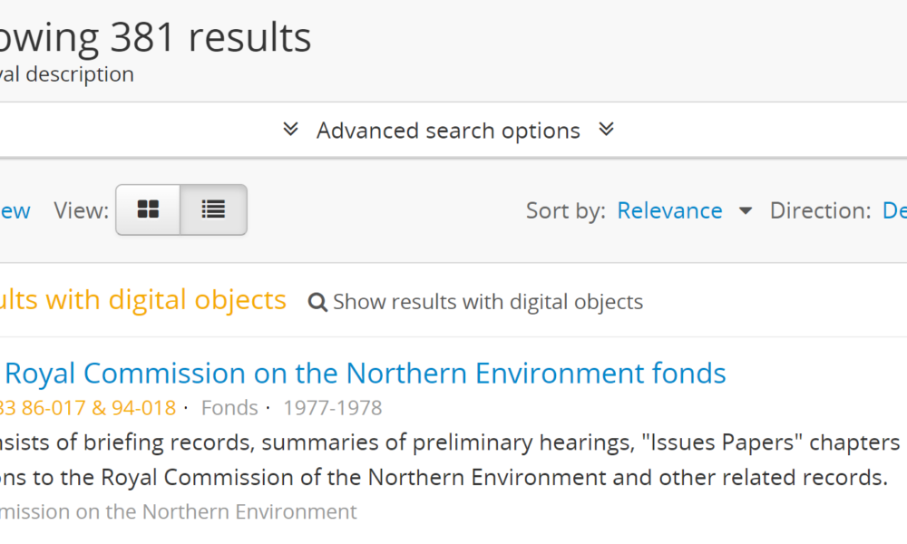This screenshot has width=907, height=544.
Task: Click the Fonds level label
Action: [x=229, y=408]
